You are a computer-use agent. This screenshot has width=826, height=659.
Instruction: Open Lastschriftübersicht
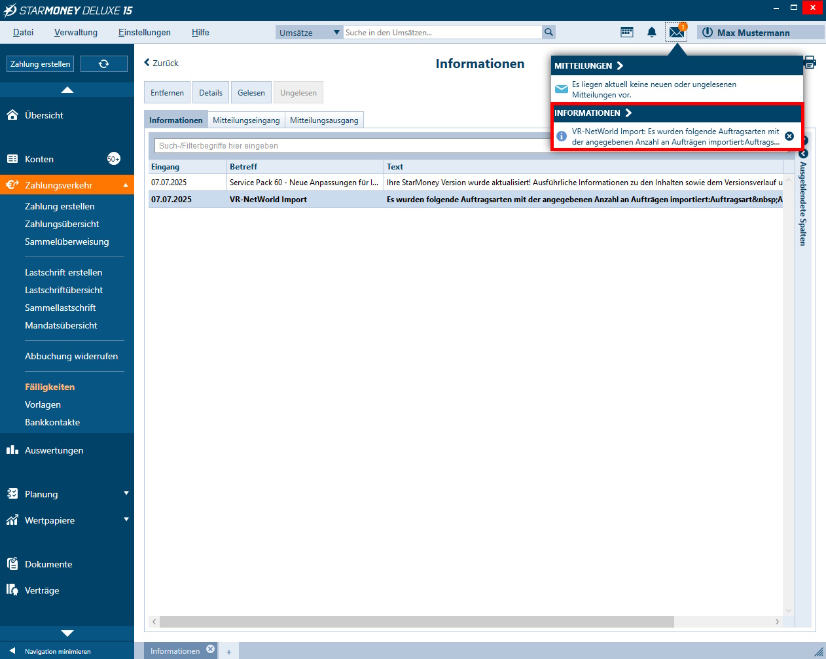64,290
